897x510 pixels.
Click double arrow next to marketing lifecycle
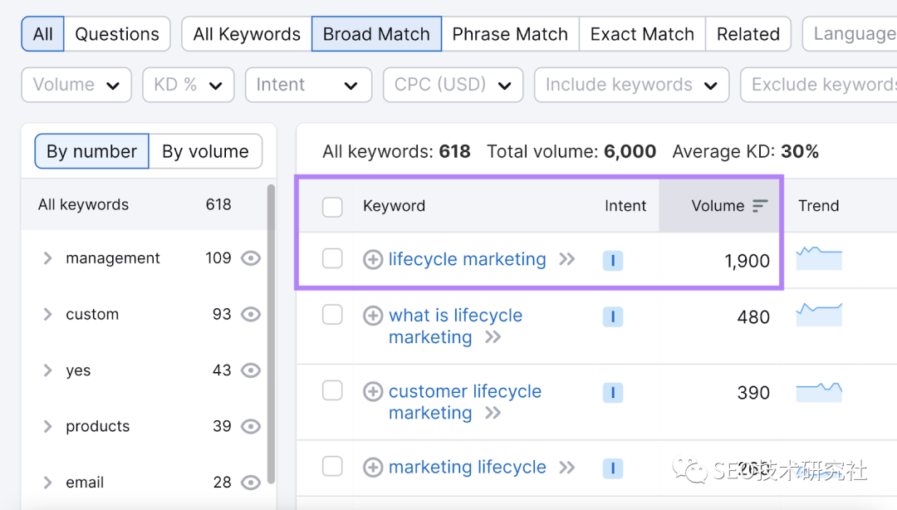point(567,468)
